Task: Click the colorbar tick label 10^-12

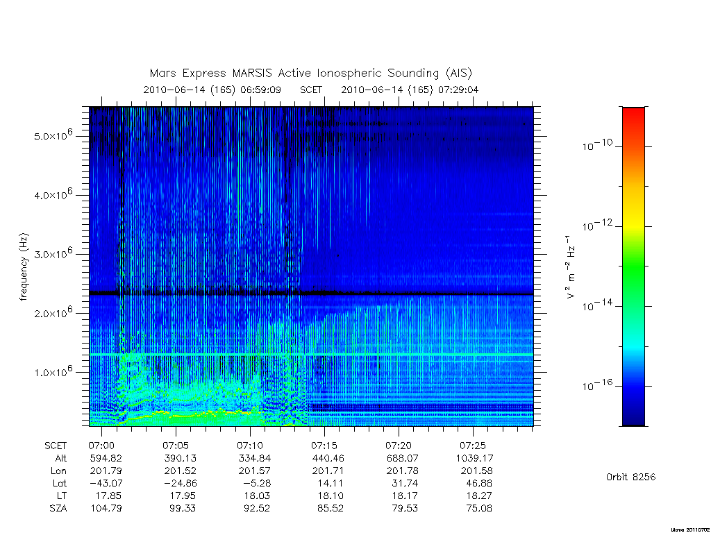Action: coord(597,225)
